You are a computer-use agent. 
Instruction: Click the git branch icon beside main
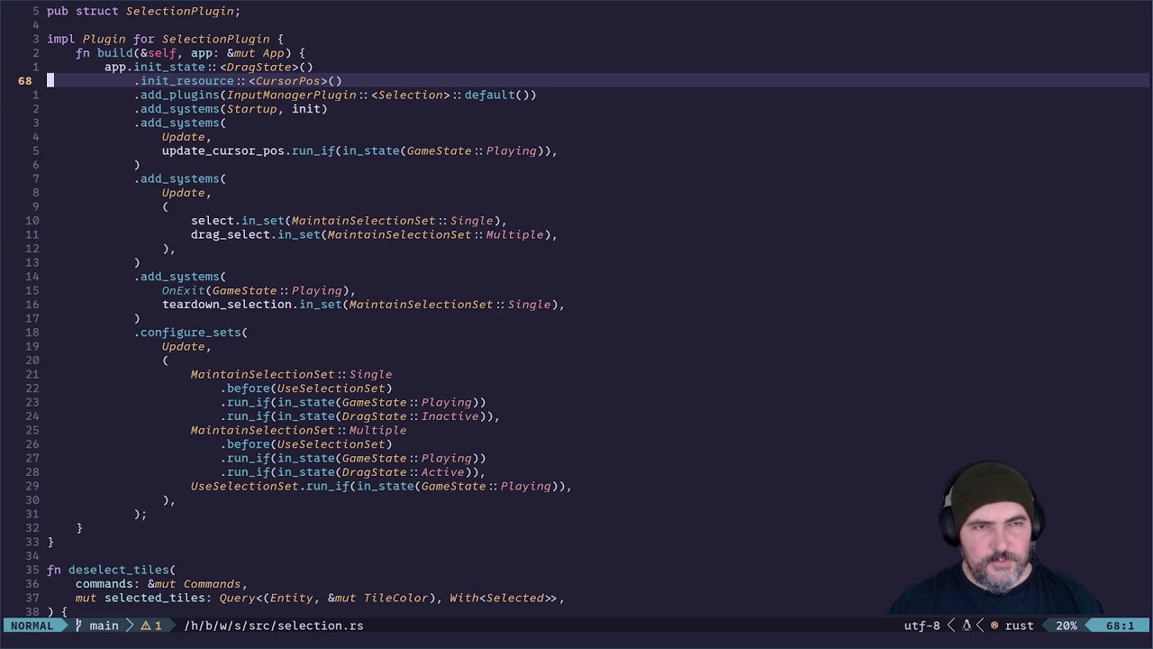[79, 625]
